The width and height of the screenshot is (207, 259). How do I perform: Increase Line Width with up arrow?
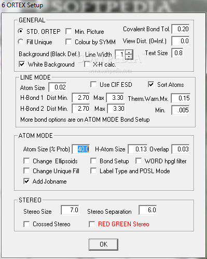[x=129, y=52]
